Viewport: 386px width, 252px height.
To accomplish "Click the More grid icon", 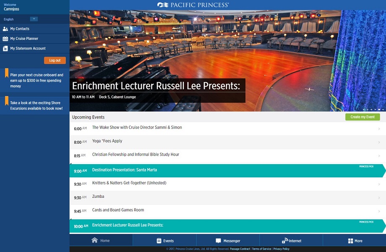I will click(350, 241).
